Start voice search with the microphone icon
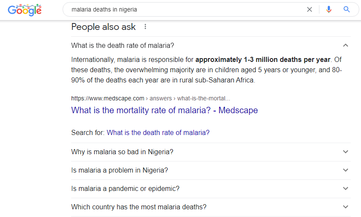361x217 pixels. click(x=329, y=9)
